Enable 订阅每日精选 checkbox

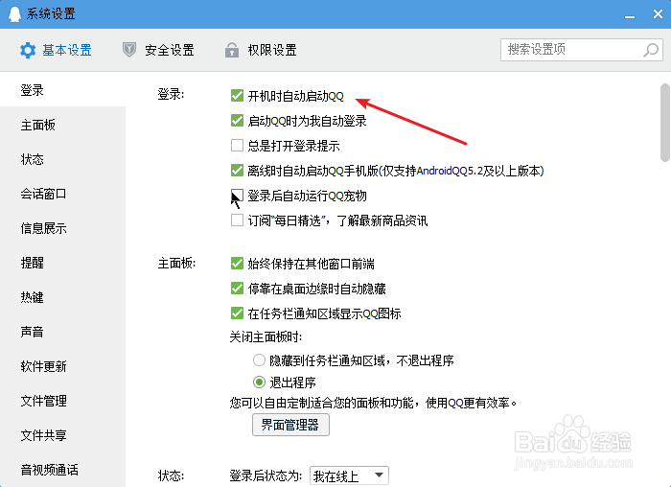(237, 220)
